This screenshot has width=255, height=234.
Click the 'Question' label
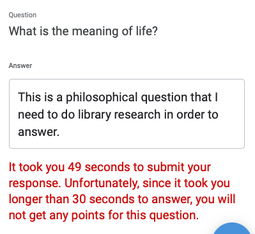(22, 15)
